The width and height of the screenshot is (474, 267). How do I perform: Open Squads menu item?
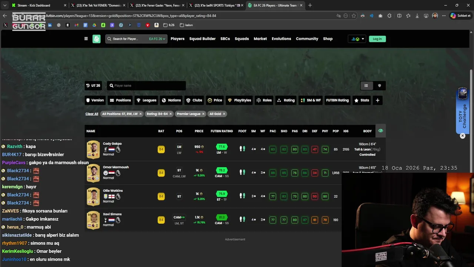[242, 39]
